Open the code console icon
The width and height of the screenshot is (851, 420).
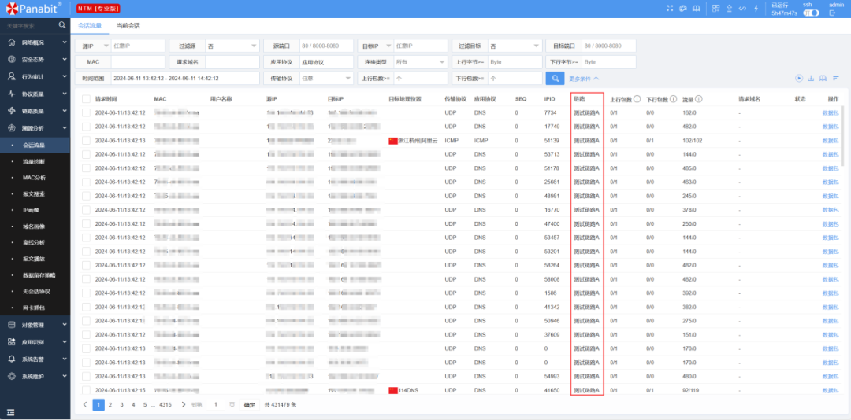[x=742, y=9]
